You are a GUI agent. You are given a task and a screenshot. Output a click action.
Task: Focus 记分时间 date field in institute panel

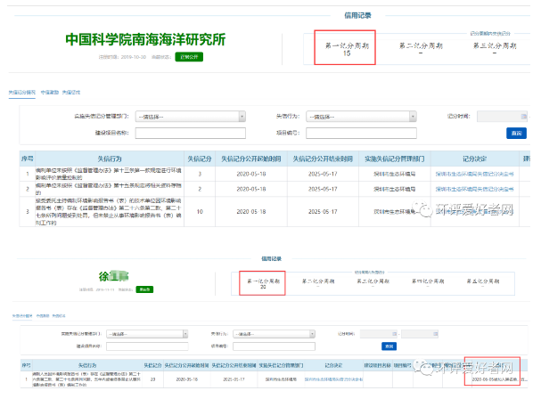click(503, 117)
